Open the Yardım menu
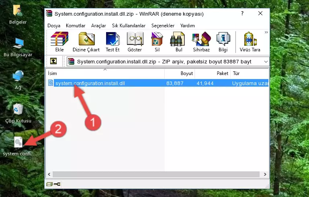The image size is (309, 197). tap(187, 26)
